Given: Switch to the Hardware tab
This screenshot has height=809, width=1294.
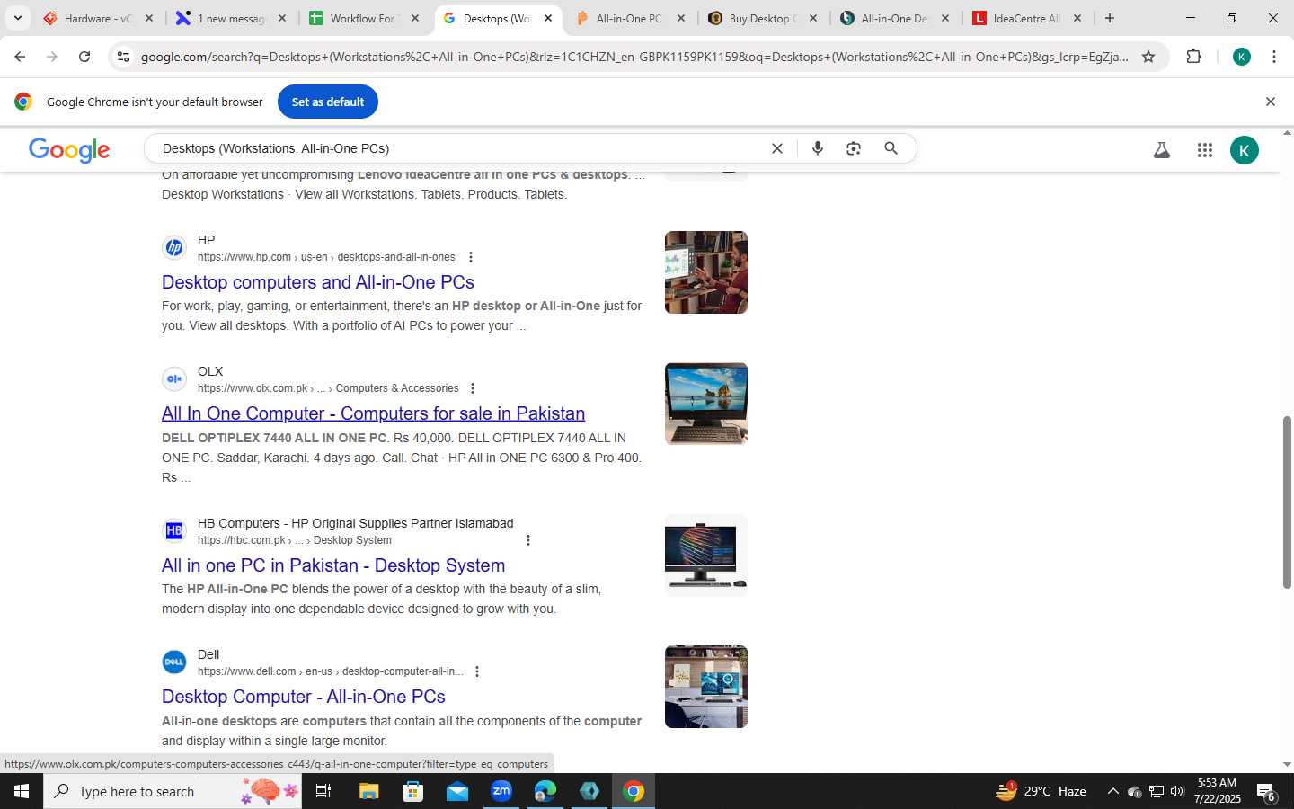Looking at the screenshot, I should (x=99, y=18).
